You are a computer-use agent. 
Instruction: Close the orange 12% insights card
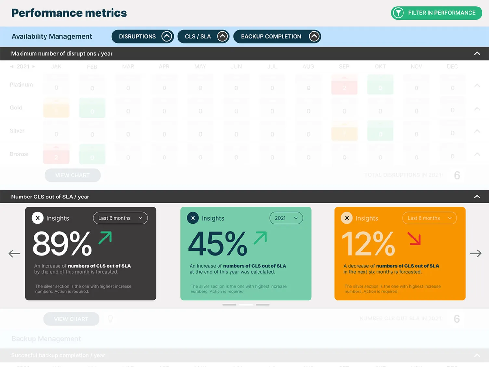[347, 218]
